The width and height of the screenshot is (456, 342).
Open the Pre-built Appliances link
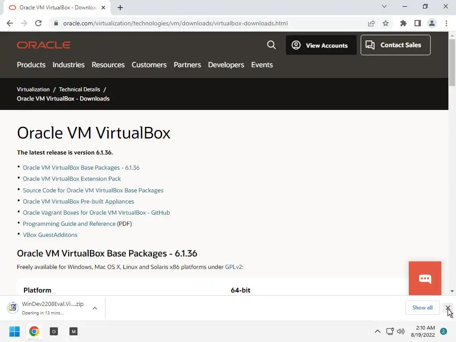[78, 202]
